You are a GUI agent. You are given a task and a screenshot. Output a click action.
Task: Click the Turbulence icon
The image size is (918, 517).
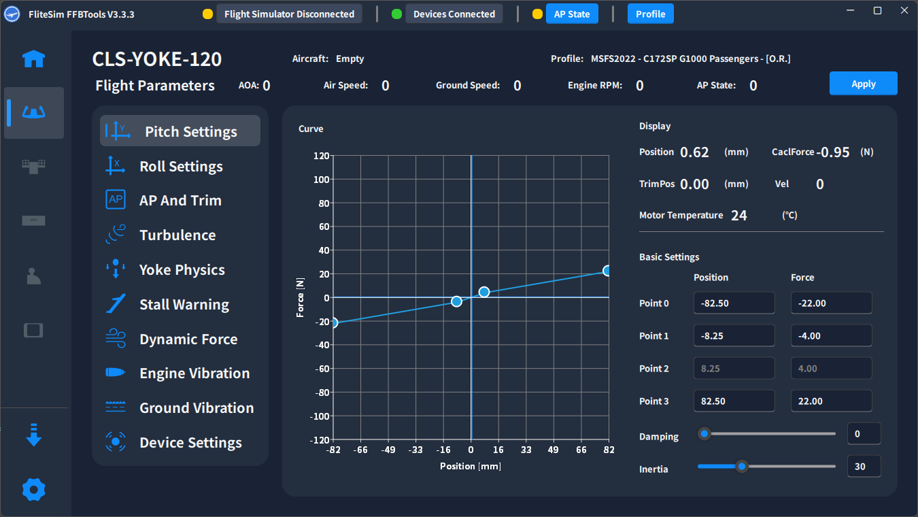[116, 235]
